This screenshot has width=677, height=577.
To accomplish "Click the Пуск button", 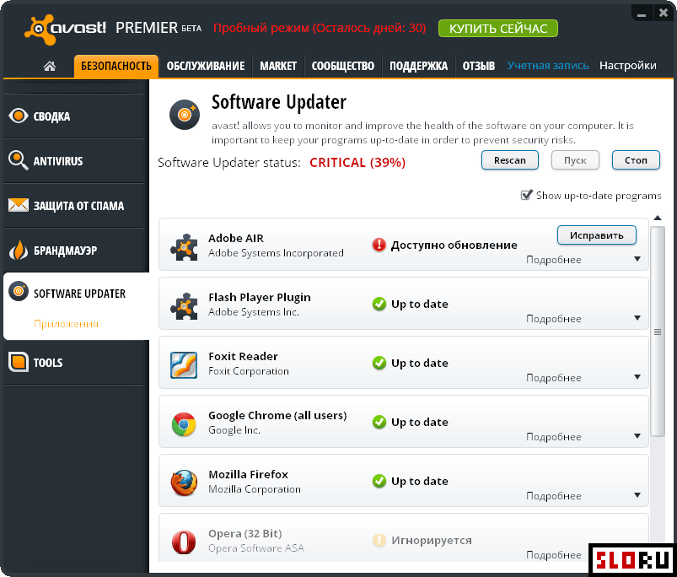I will (x=575, y=160).
